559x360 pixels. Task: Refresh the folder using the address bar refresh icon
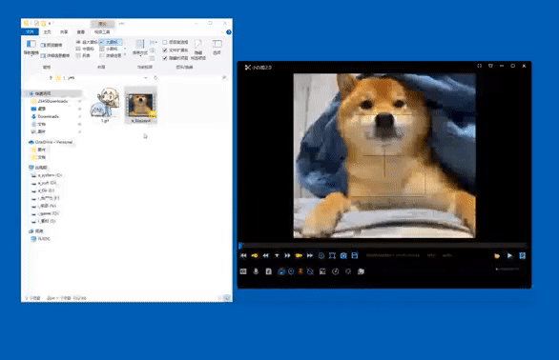point(155,78)
